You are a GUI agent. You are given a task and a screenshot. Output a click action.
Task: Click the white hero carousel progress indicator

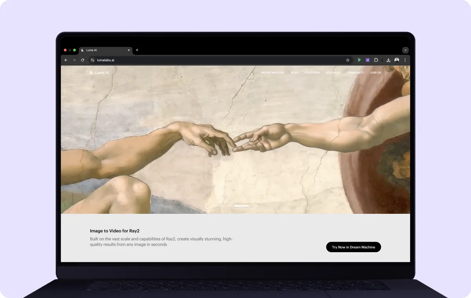pos(241,206)
